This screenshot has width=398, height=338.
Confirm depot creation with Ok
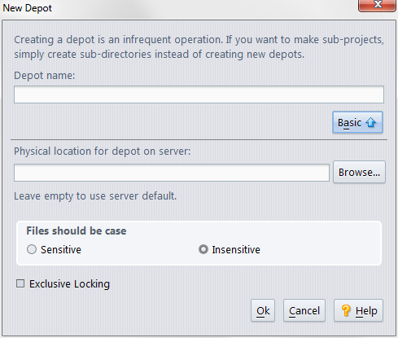point(263,310)
